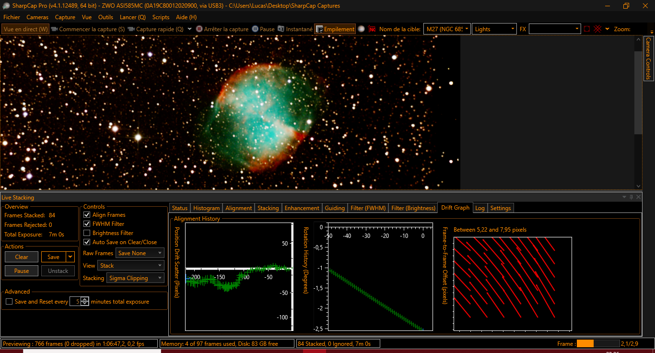Screen dimensions: 655x353
Task: Close the Live Stacking panel
Action: pos(638,197)
